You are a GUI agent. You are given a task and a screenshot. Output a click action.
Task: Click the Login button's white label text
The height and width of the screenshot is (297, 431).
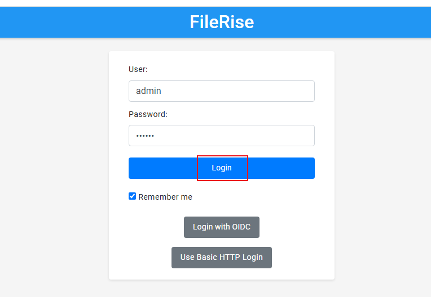(221, 168)
